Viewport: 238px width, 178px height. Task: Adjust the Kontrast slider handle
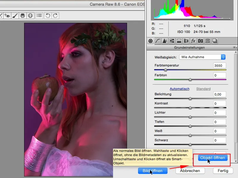coord(190,108)
